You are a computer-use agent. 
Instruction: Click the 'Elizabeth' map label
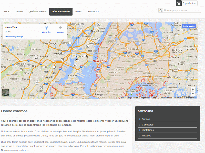[48, 77]
